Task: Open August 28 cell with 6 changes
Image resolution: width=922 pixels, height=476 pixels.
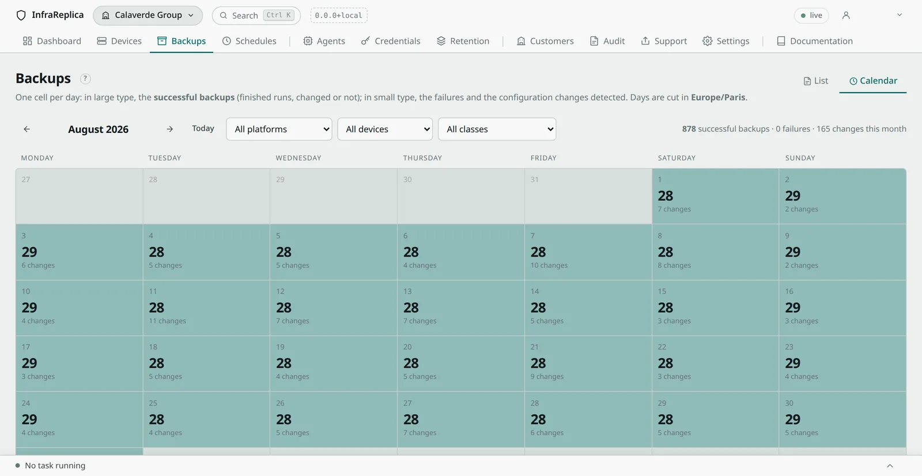Action: click(588, 420)
